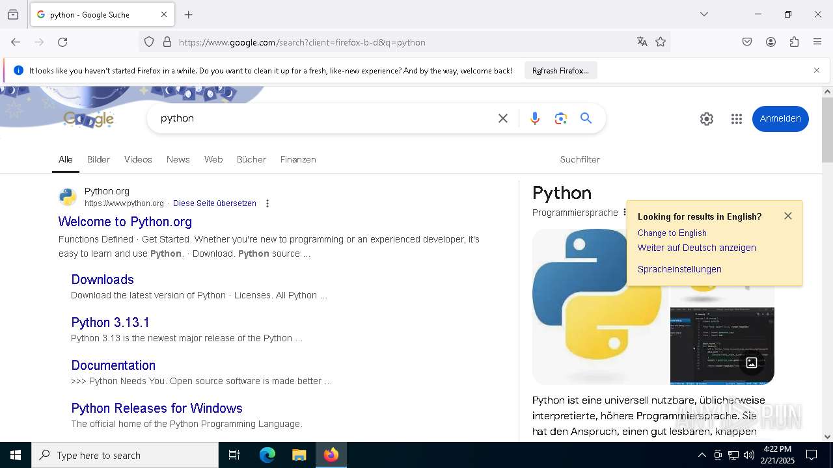Screen dimensions: 833x468
Task: Reload the current page
Action: pyautogui.click(x=62, y=42)
